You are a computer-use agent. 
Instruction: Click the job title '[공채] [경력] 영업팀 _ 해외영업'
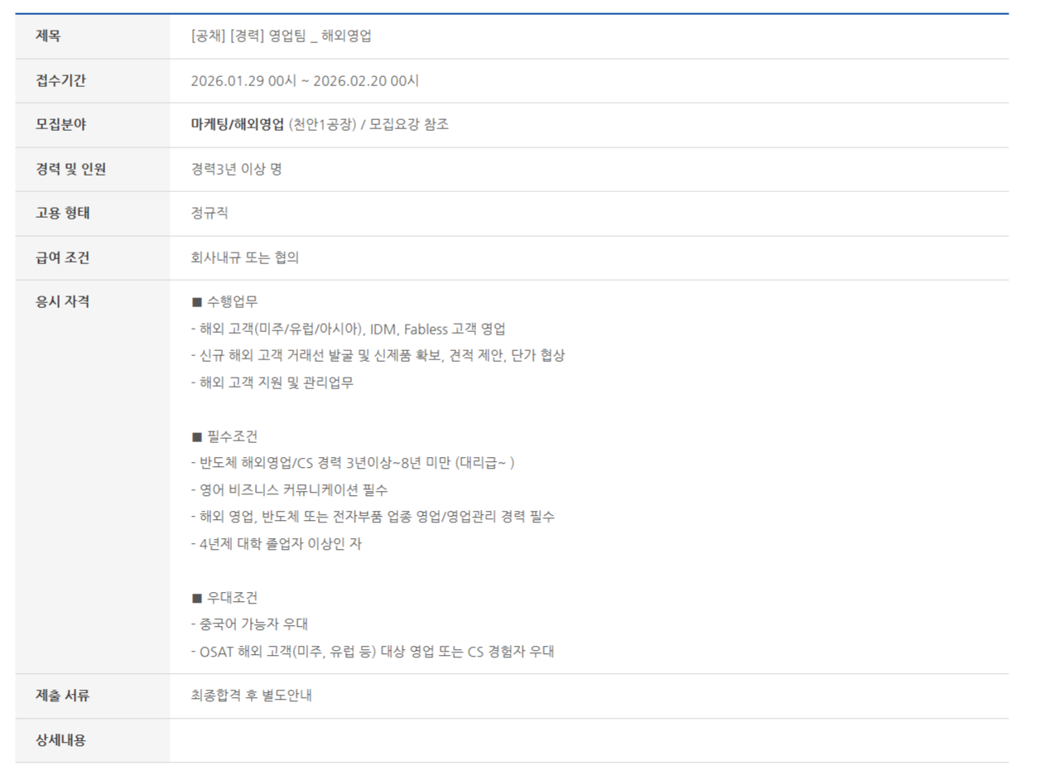pos(281,36)
